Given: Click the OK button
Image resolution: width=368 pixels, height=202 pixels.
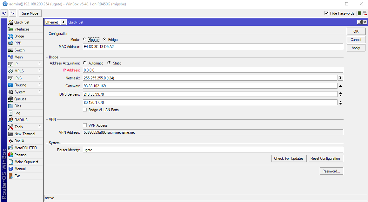Looking at the screenshot, I should point(356,31).
